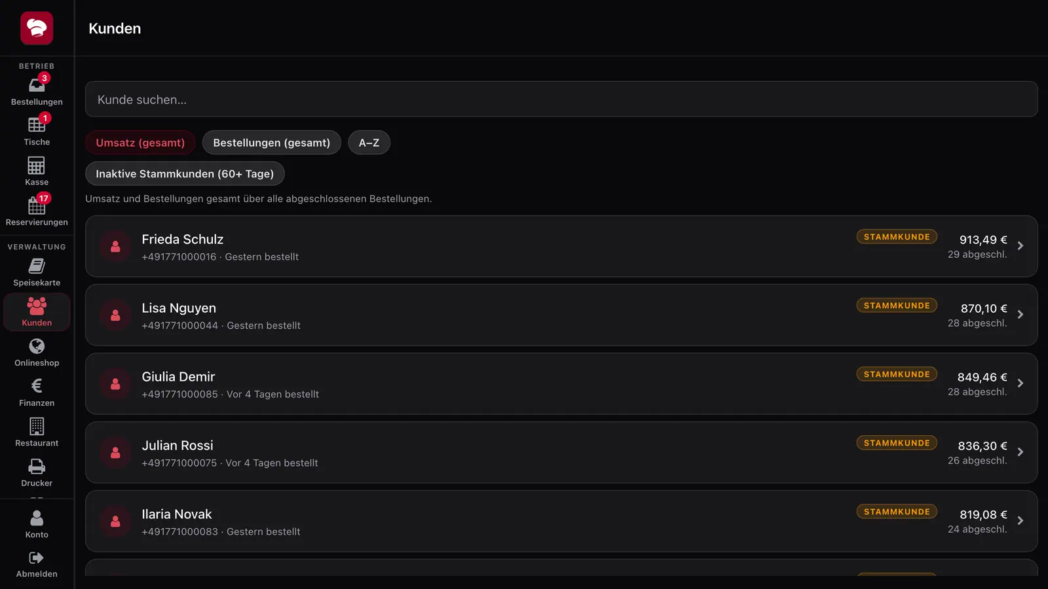Expand Giulia Demir row chevron

1020,384
